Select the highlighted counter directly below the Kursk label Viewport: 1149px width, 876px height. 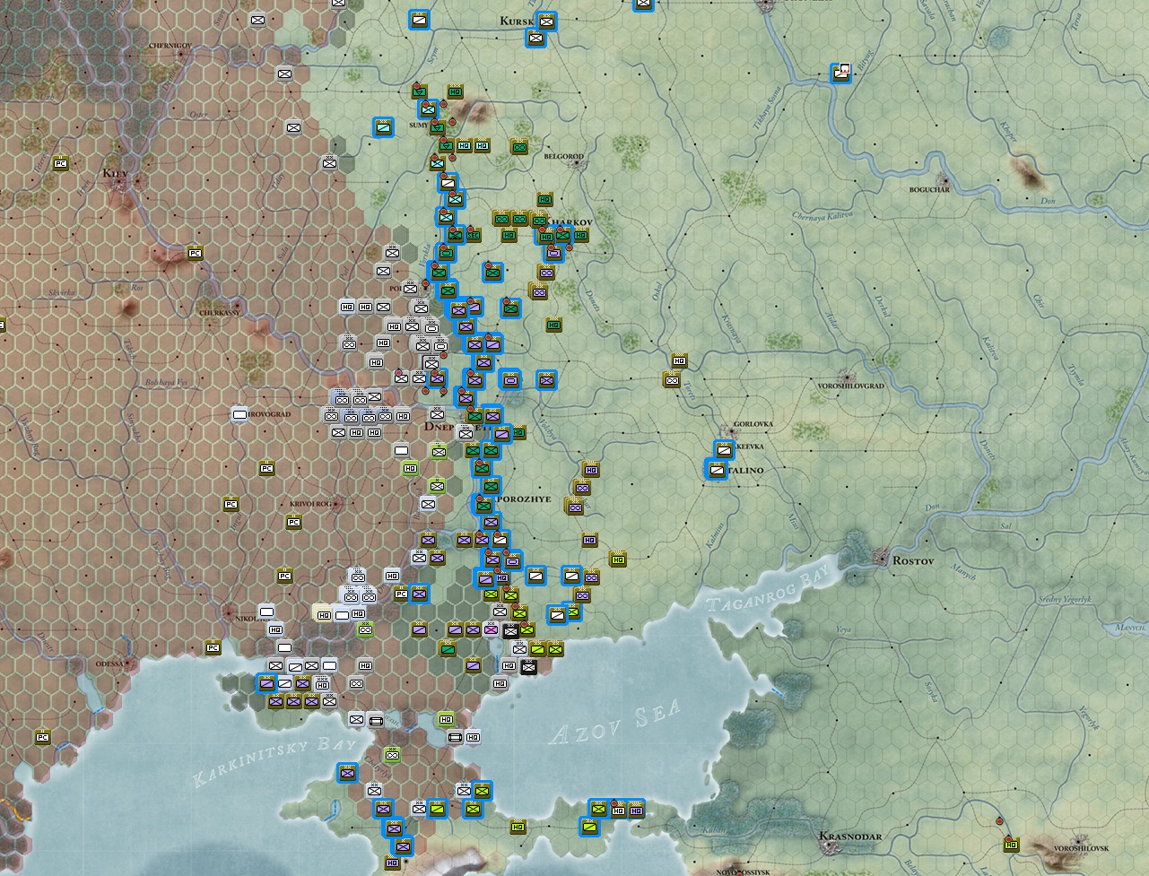coord(535,38)
